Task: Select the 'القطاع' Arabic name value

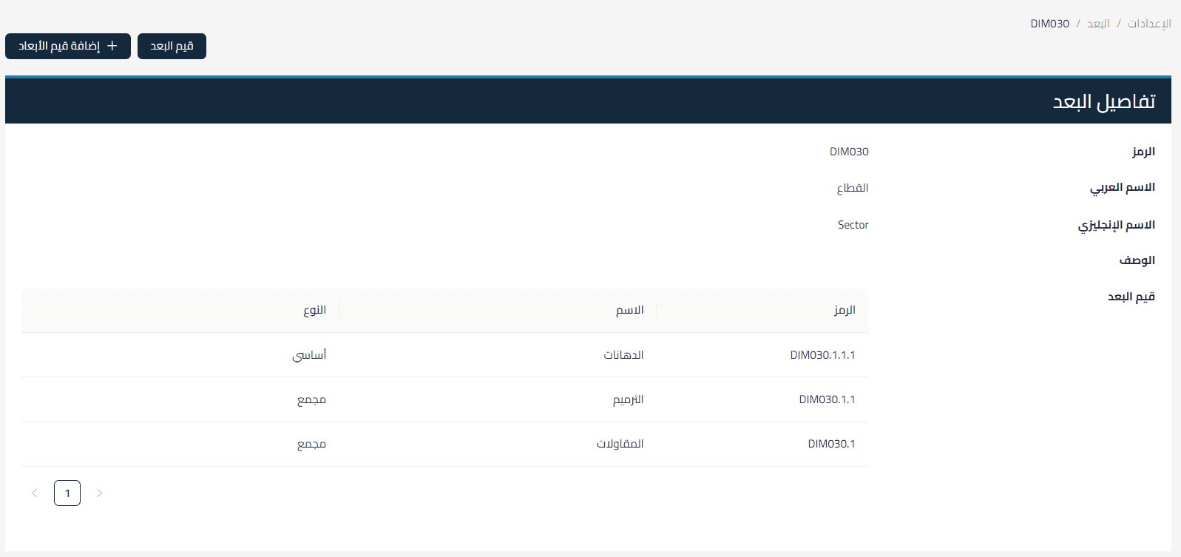Action: pyautogui.click(x=853, y=188)
